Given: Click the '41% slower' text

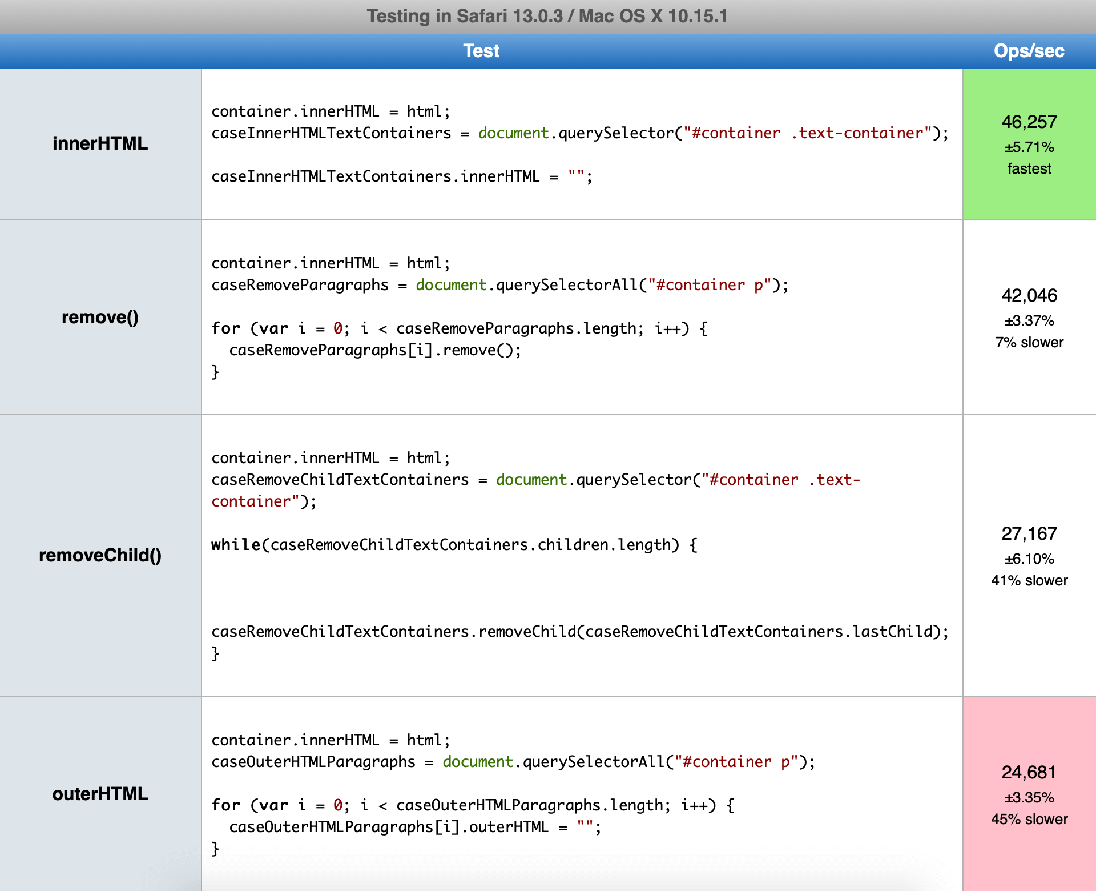Looking at the screenshot, I should [1029, 581].
